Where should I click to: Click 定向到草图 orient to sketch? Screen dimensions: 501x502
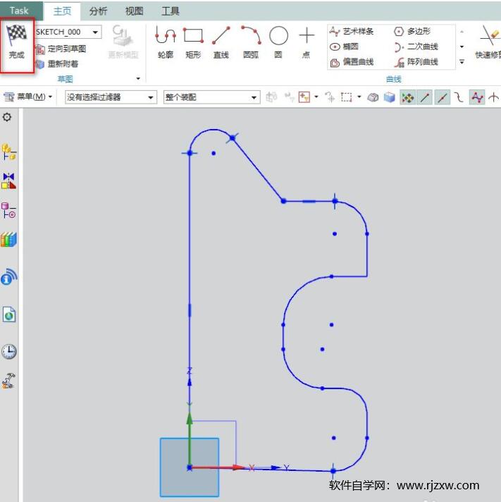tap(61, 49)
